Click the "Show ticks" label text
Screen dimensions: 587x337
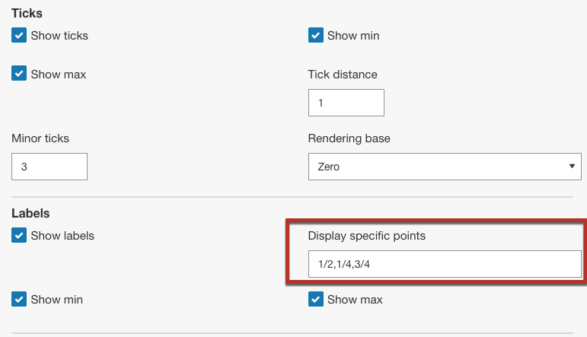coord(59,35)
